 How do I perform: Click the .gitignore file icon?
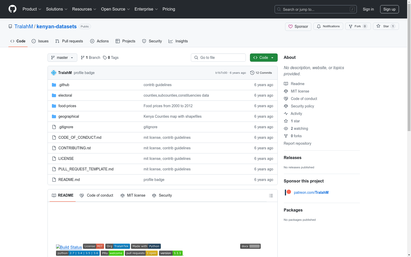(54, 127)
